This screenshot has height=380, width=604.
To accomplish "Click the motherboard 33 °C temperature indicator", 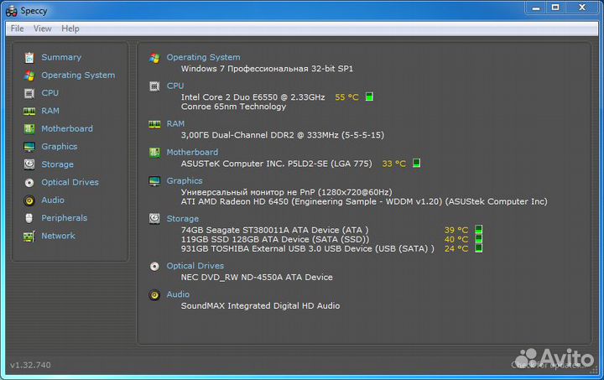I will click(393, 164).
